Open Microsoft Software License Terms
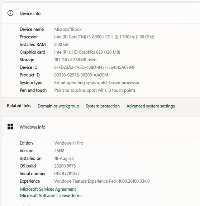This screenshot has width=200, height=206. point(51,196)
